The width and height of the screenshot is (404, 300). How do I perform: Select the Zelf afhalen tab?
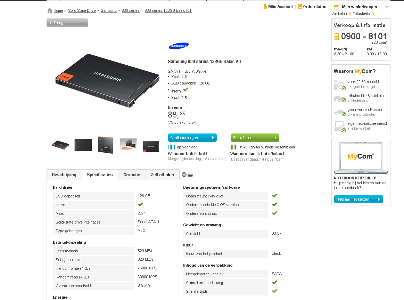[x=162, y=175]
